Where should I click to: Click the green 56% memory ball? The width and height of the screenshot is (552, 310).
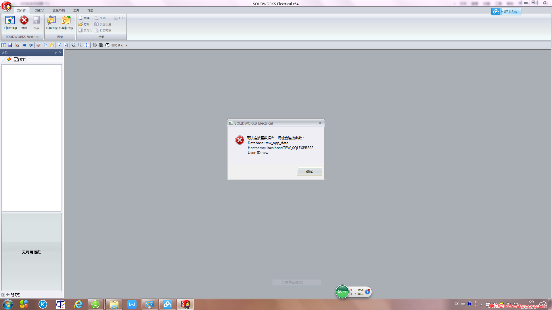(342, 292)
